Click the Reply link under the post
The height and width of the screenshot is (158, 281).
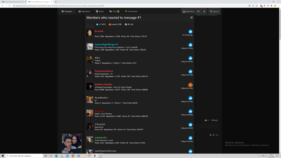point(215,120)
